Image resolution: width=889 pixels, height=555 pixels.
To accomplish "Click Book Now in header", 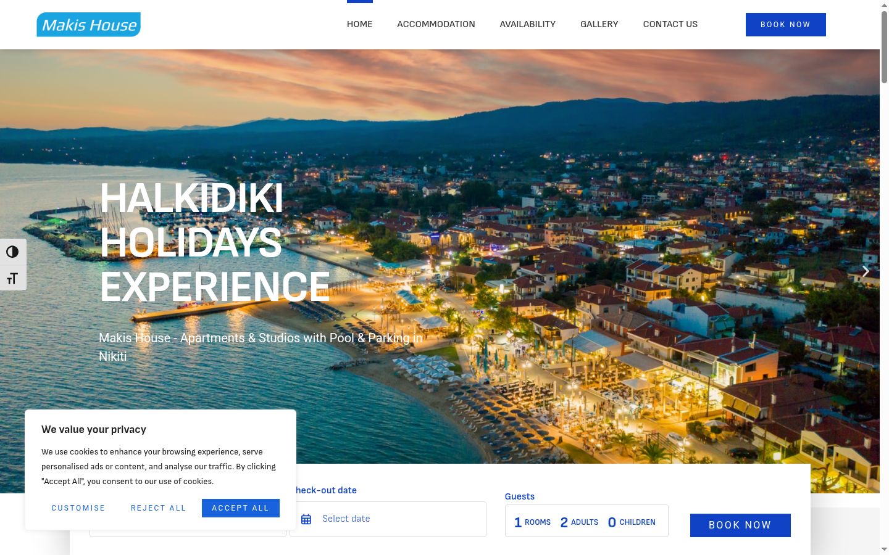I will click(x=786, y=25).
